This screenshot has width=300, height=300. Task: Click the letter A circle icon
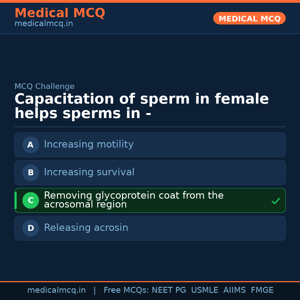pyautogui.click(x=31, y=145)
